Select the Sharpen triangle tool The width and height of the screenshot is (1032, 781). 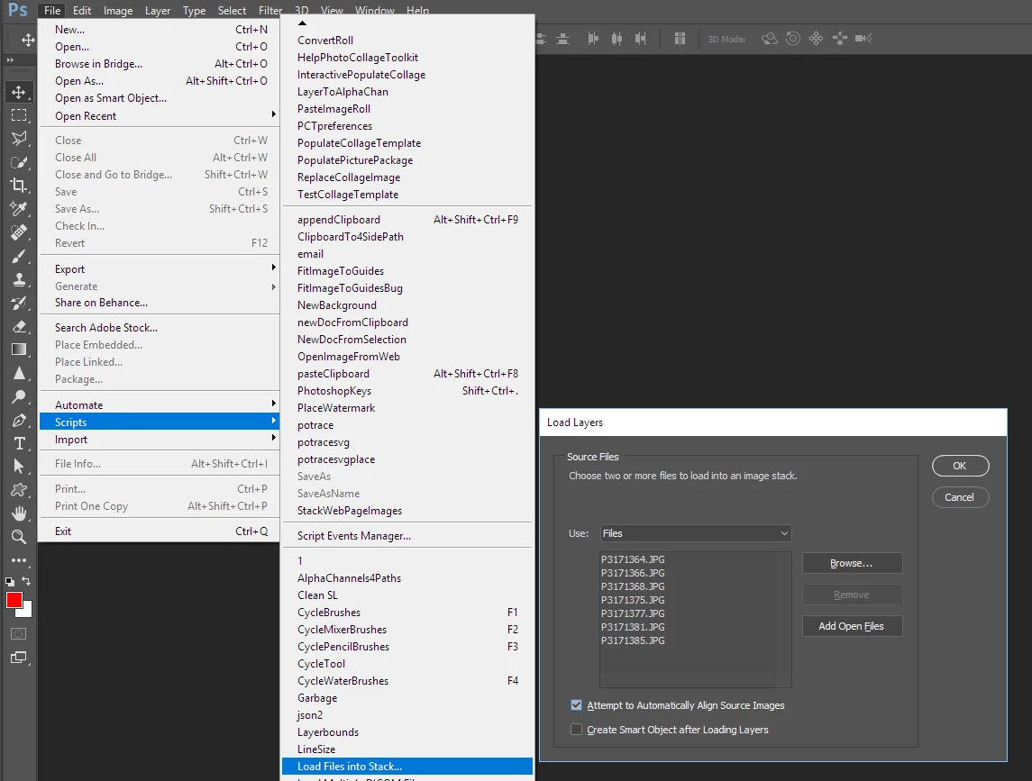tap(19, 373)
